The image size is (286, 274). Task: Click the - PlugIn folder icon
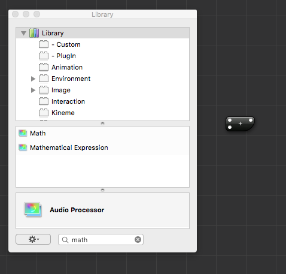tap(44, 56)
